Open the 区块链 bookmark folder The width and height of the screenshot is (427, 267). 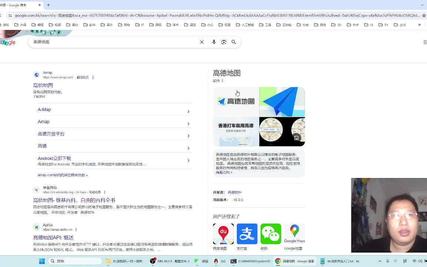284,25
